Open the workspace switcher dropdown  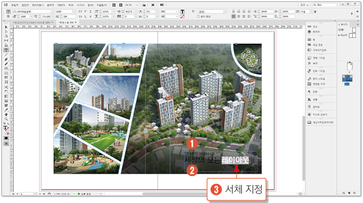[305, 5]
